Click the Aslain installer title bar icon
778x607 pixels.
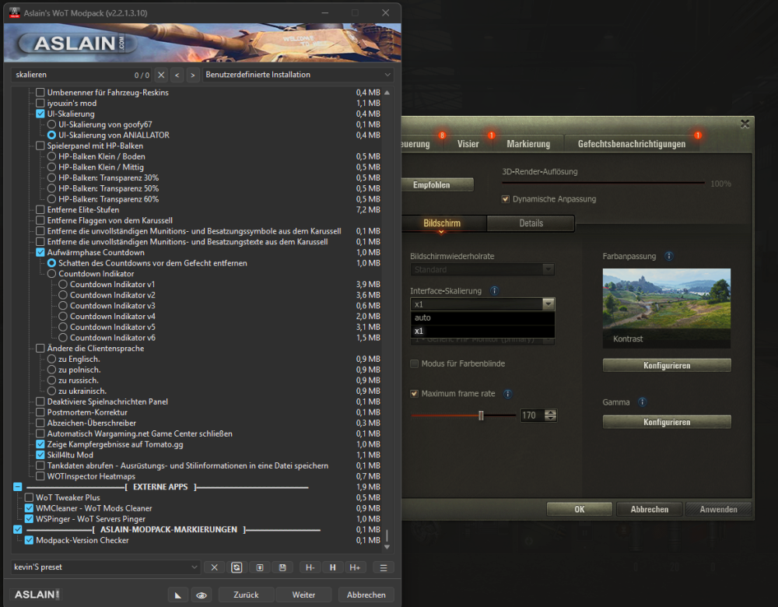(14, 13)
